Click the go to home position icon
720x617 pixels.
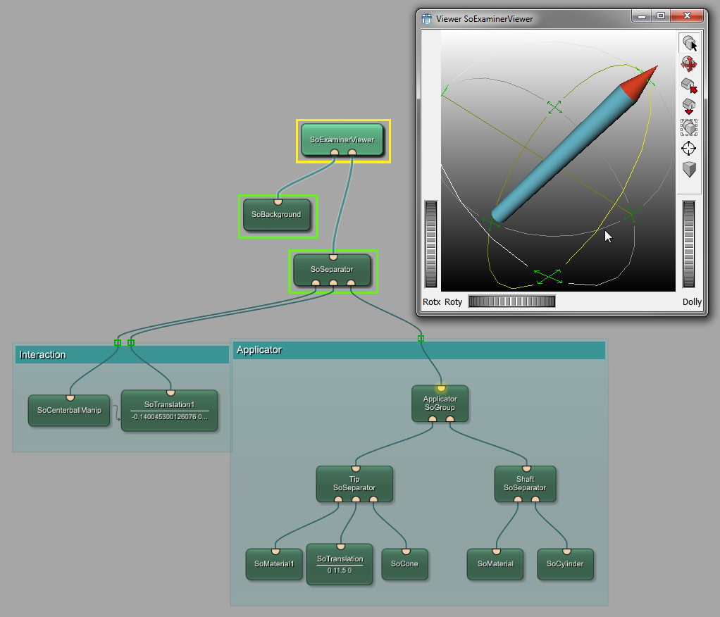pyautogui.click(x=689, y=86)
